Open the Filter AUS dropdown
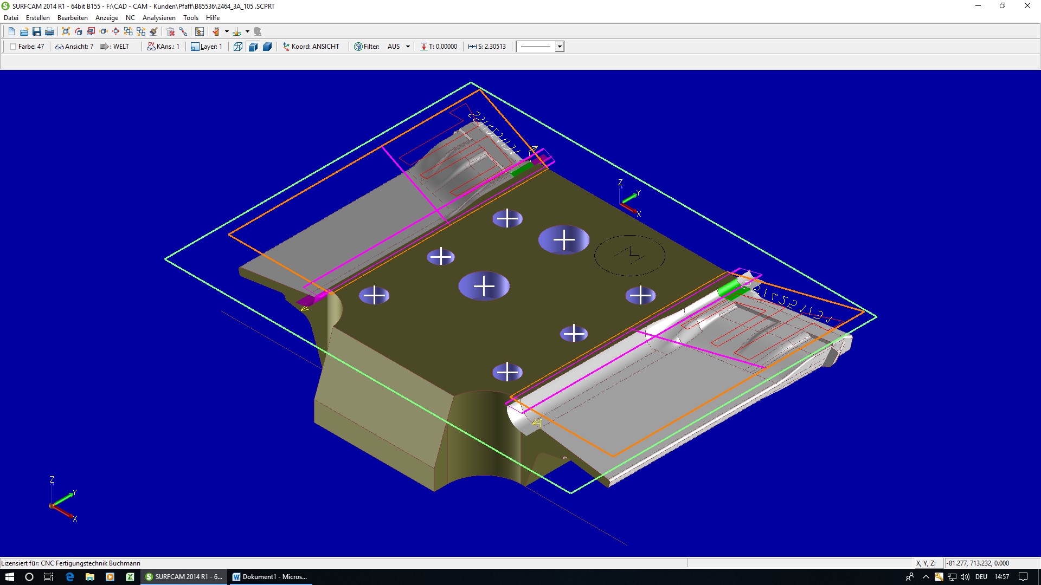The image size is (1041, 585). click(x=408, y=47)
